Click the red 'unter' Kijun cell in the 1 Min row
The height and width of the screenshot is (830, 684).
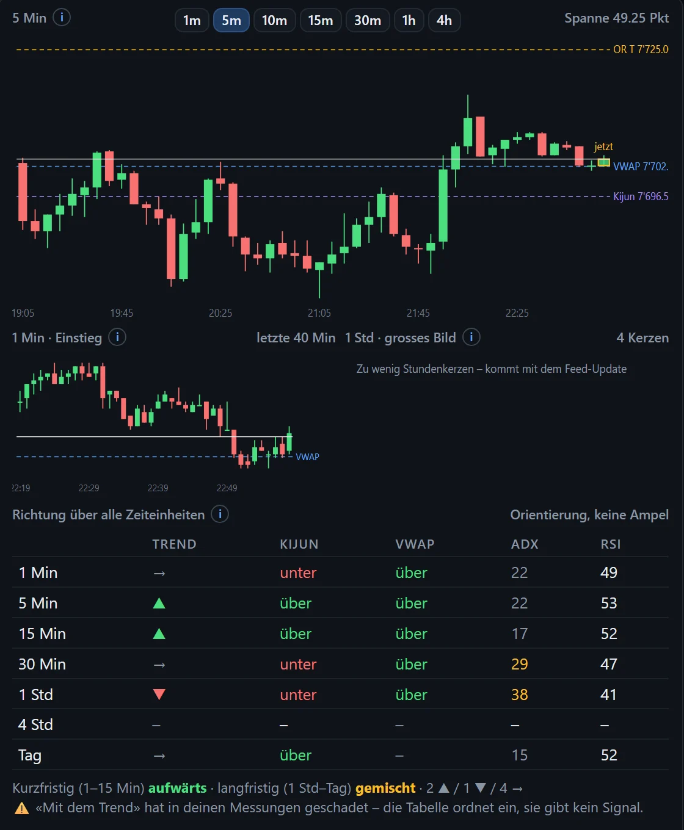[298, 573]
